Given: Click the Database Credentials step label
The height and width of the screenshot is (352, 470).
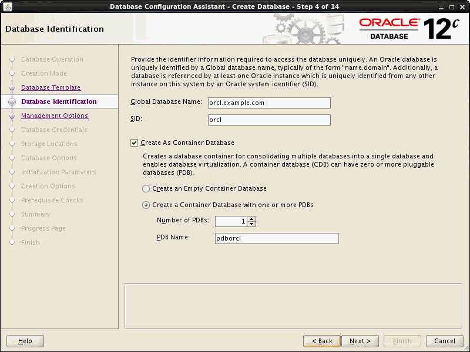Looking at the screenshot, I should 54,130.
